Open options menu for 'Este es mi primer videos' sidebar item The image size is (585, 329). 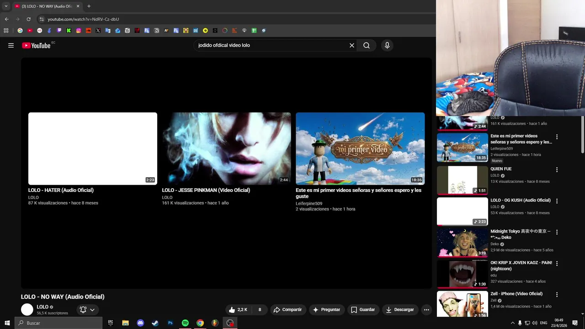[557, 137]
